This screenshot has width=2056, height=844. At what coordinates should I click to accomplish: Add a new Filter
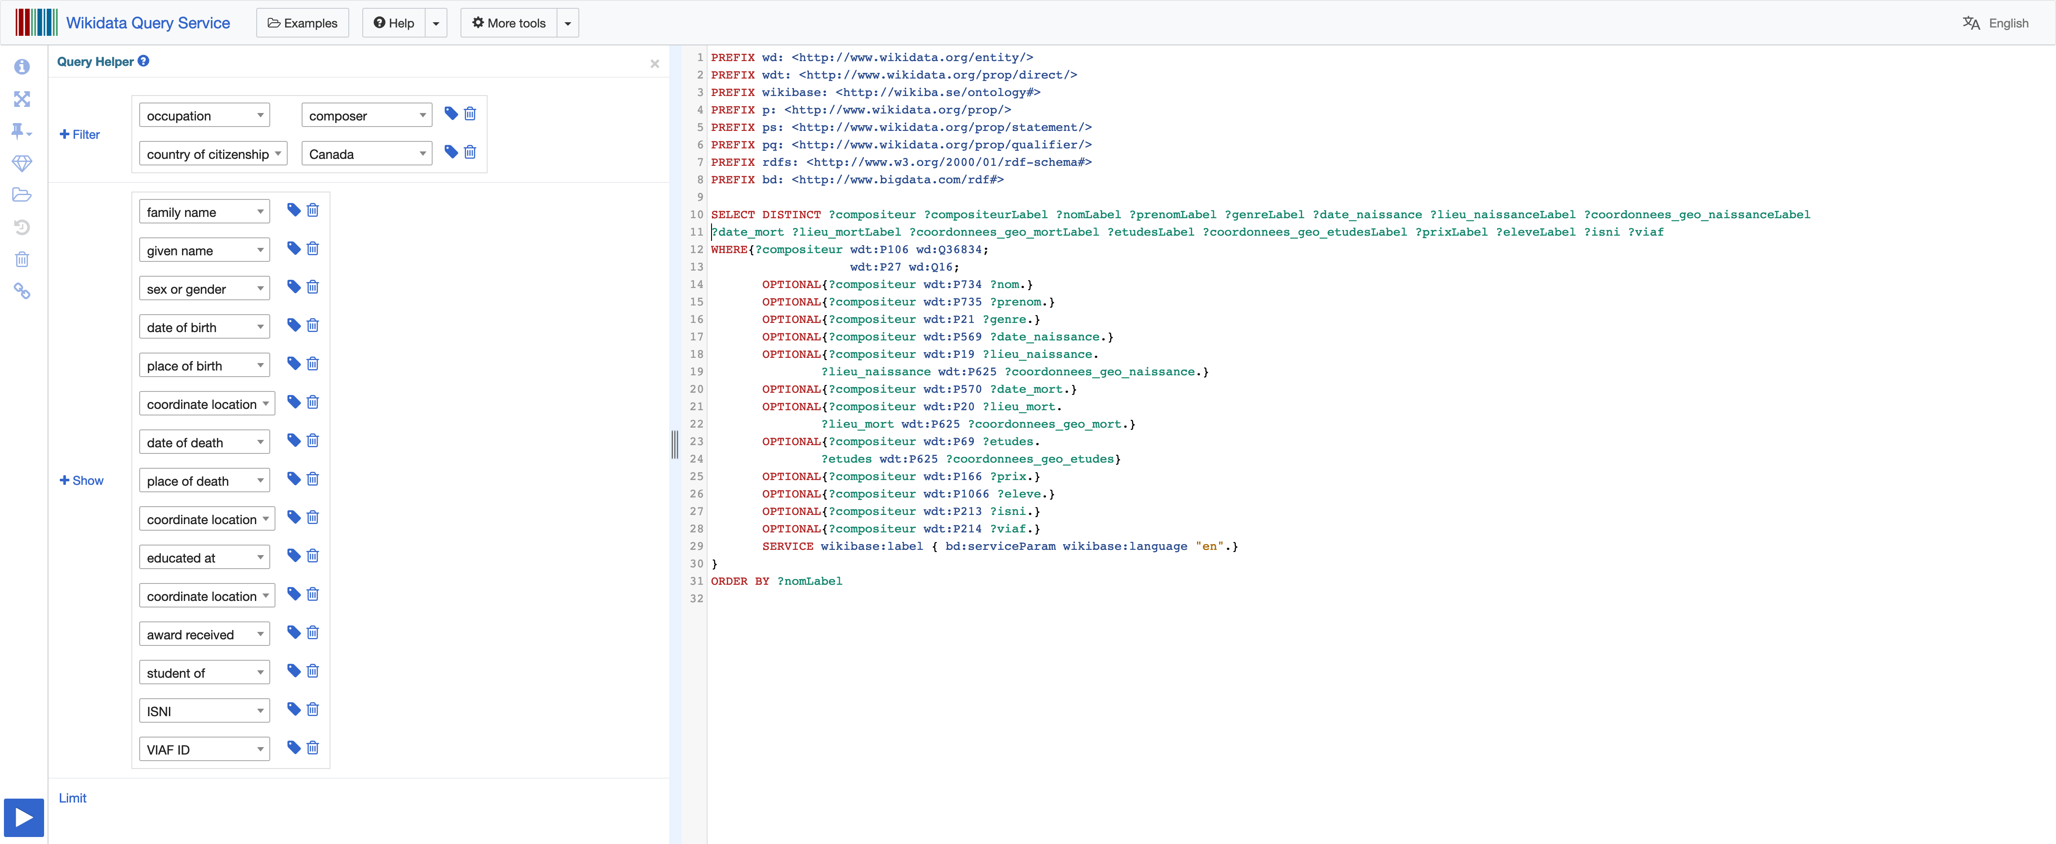coord(80,134)
